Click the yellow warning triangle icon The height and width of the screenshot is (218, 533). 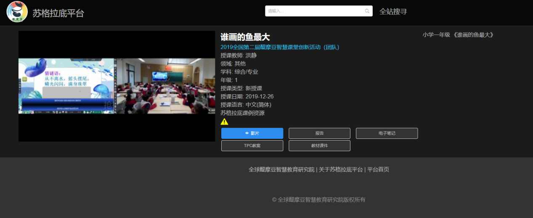tap(225, 122)
